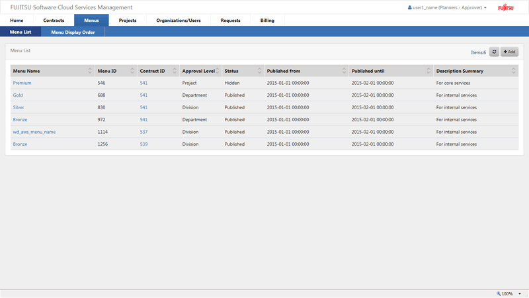Open contract 541 in the Premium row
The width and height of the screenshot is (529, 298).
[143, 83]
